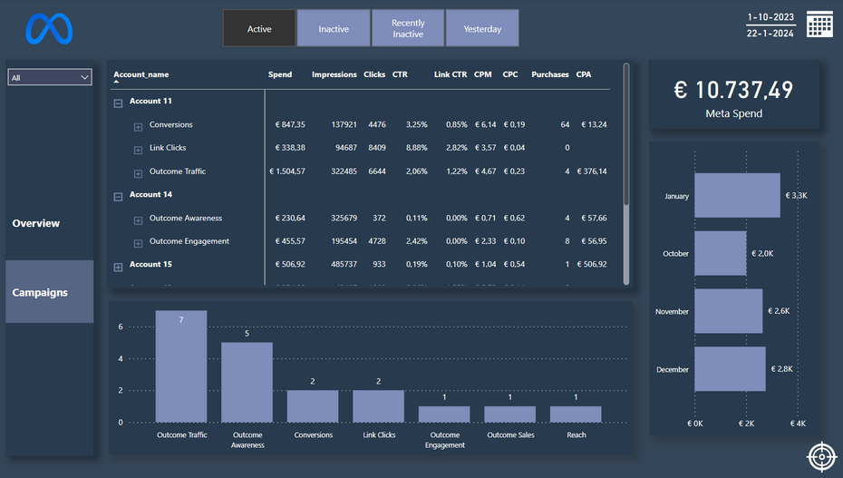843x478 pixels.
Task: Go to the Overview page
Action: 36,223
